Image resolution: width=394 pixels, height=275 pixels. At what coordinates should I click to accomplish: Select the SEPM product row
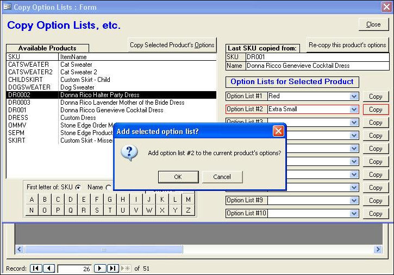(60, 133)
